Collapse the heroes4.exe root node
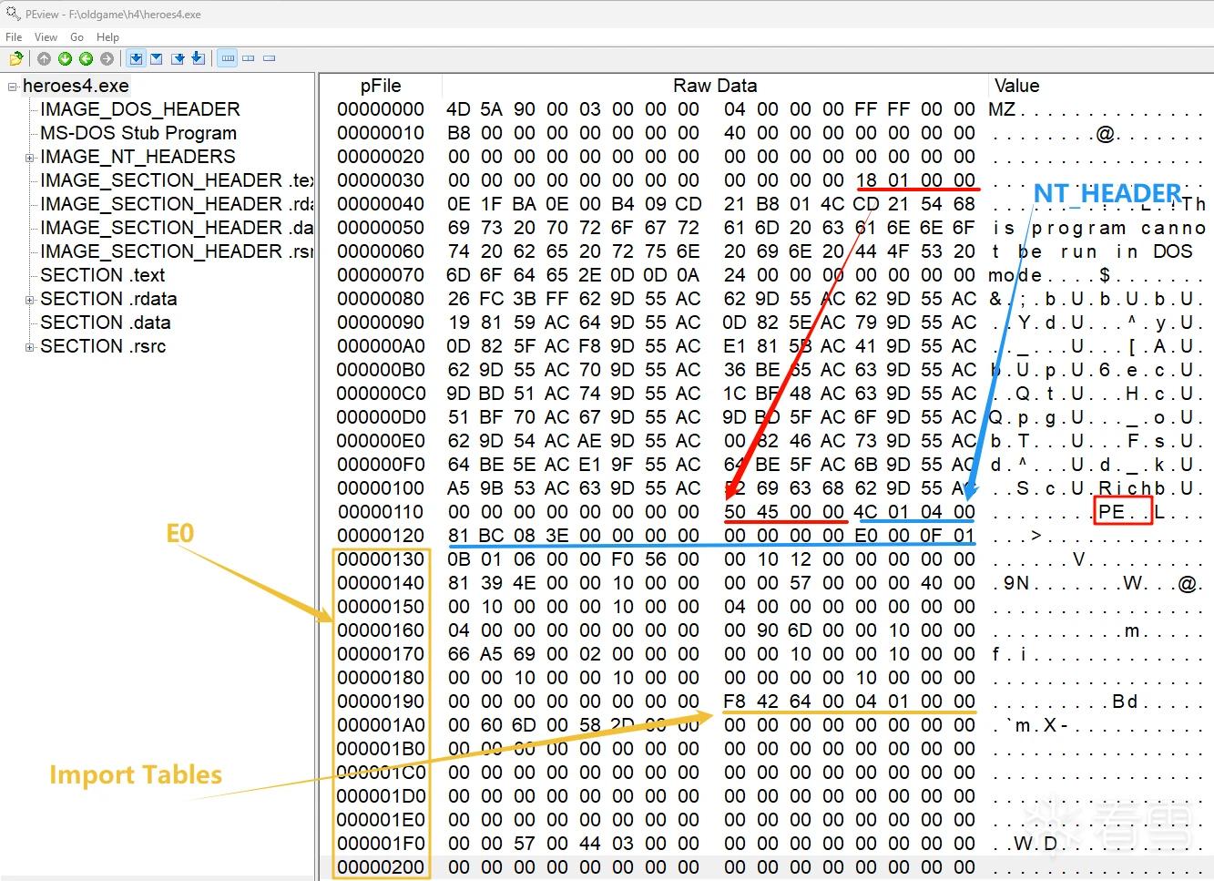This screenshot has height=881, width=1214. click(13, 87)
